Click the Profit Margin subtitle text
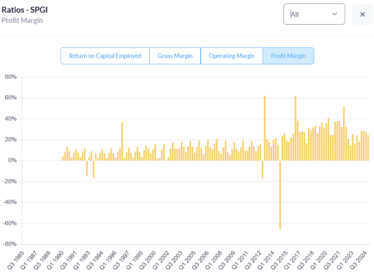This screenshot has width=374, height=273. pyautogui.click(x=22, y=20)
